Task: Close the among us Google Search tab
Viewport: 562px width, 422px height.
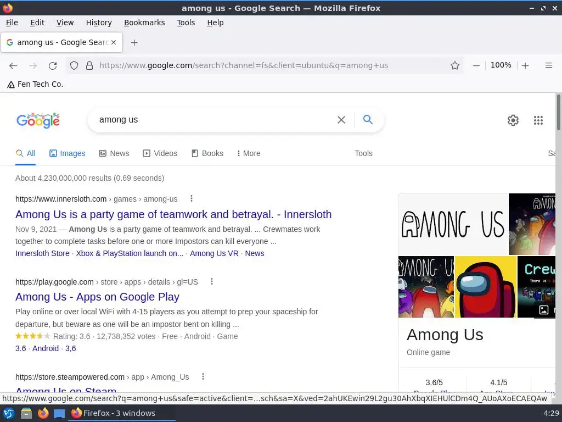Action: 114,42
